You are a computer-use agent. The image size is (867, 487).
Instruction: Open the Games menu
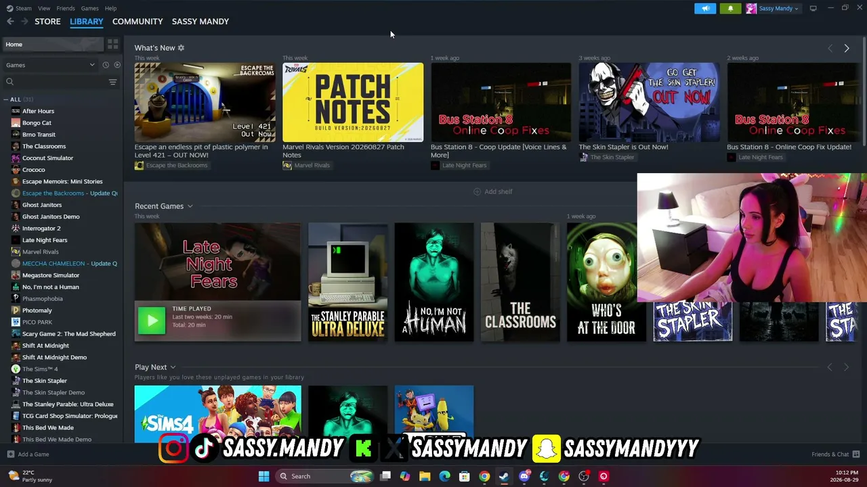tap(89, 8)
